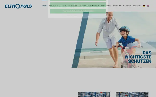
Task: Go to the KONTAKT page
Action: point(137,6)
